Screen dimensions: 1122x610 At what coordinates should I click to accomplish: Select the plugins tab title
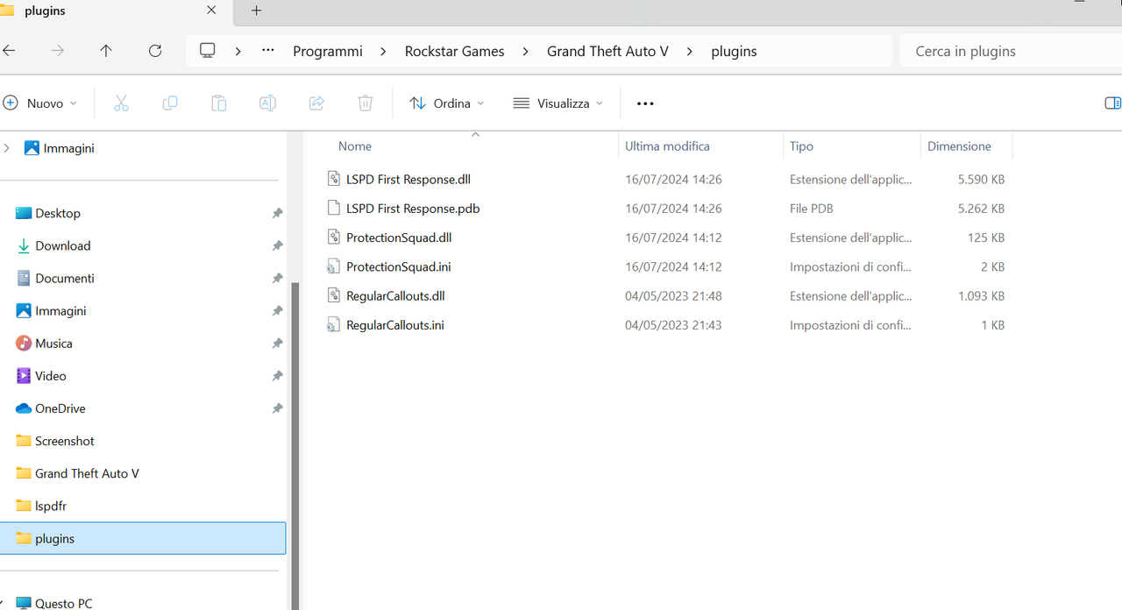(x=44, y=11)
